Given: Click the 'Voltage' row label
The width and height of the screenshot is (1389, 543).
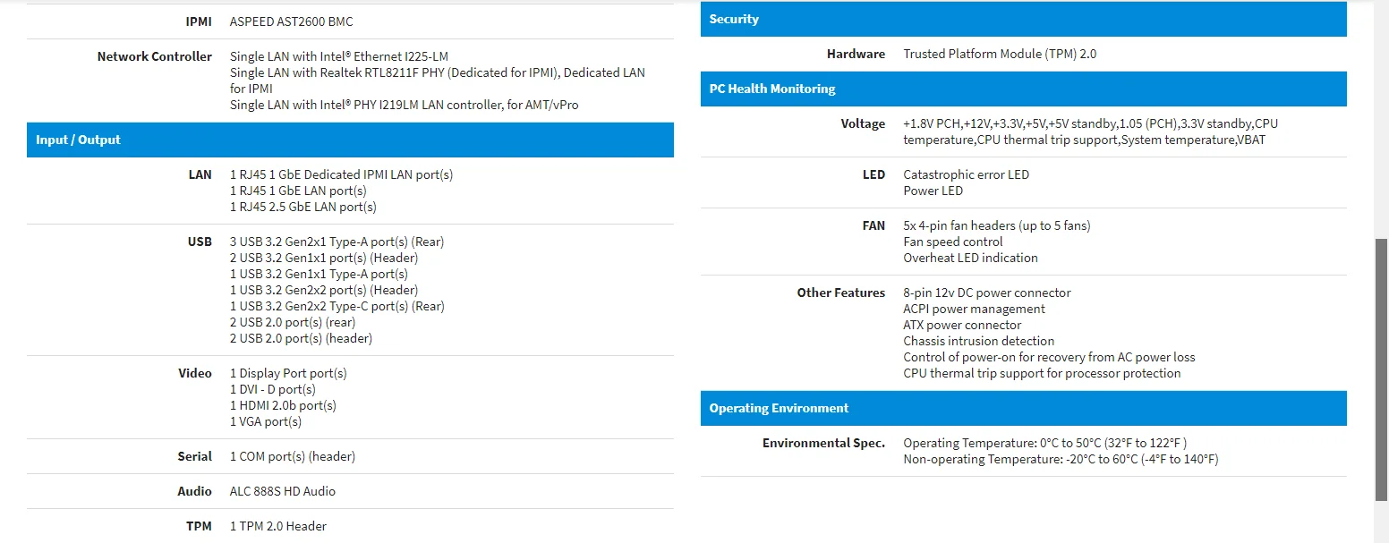Looking at the screenshot, I should point(863,123).
